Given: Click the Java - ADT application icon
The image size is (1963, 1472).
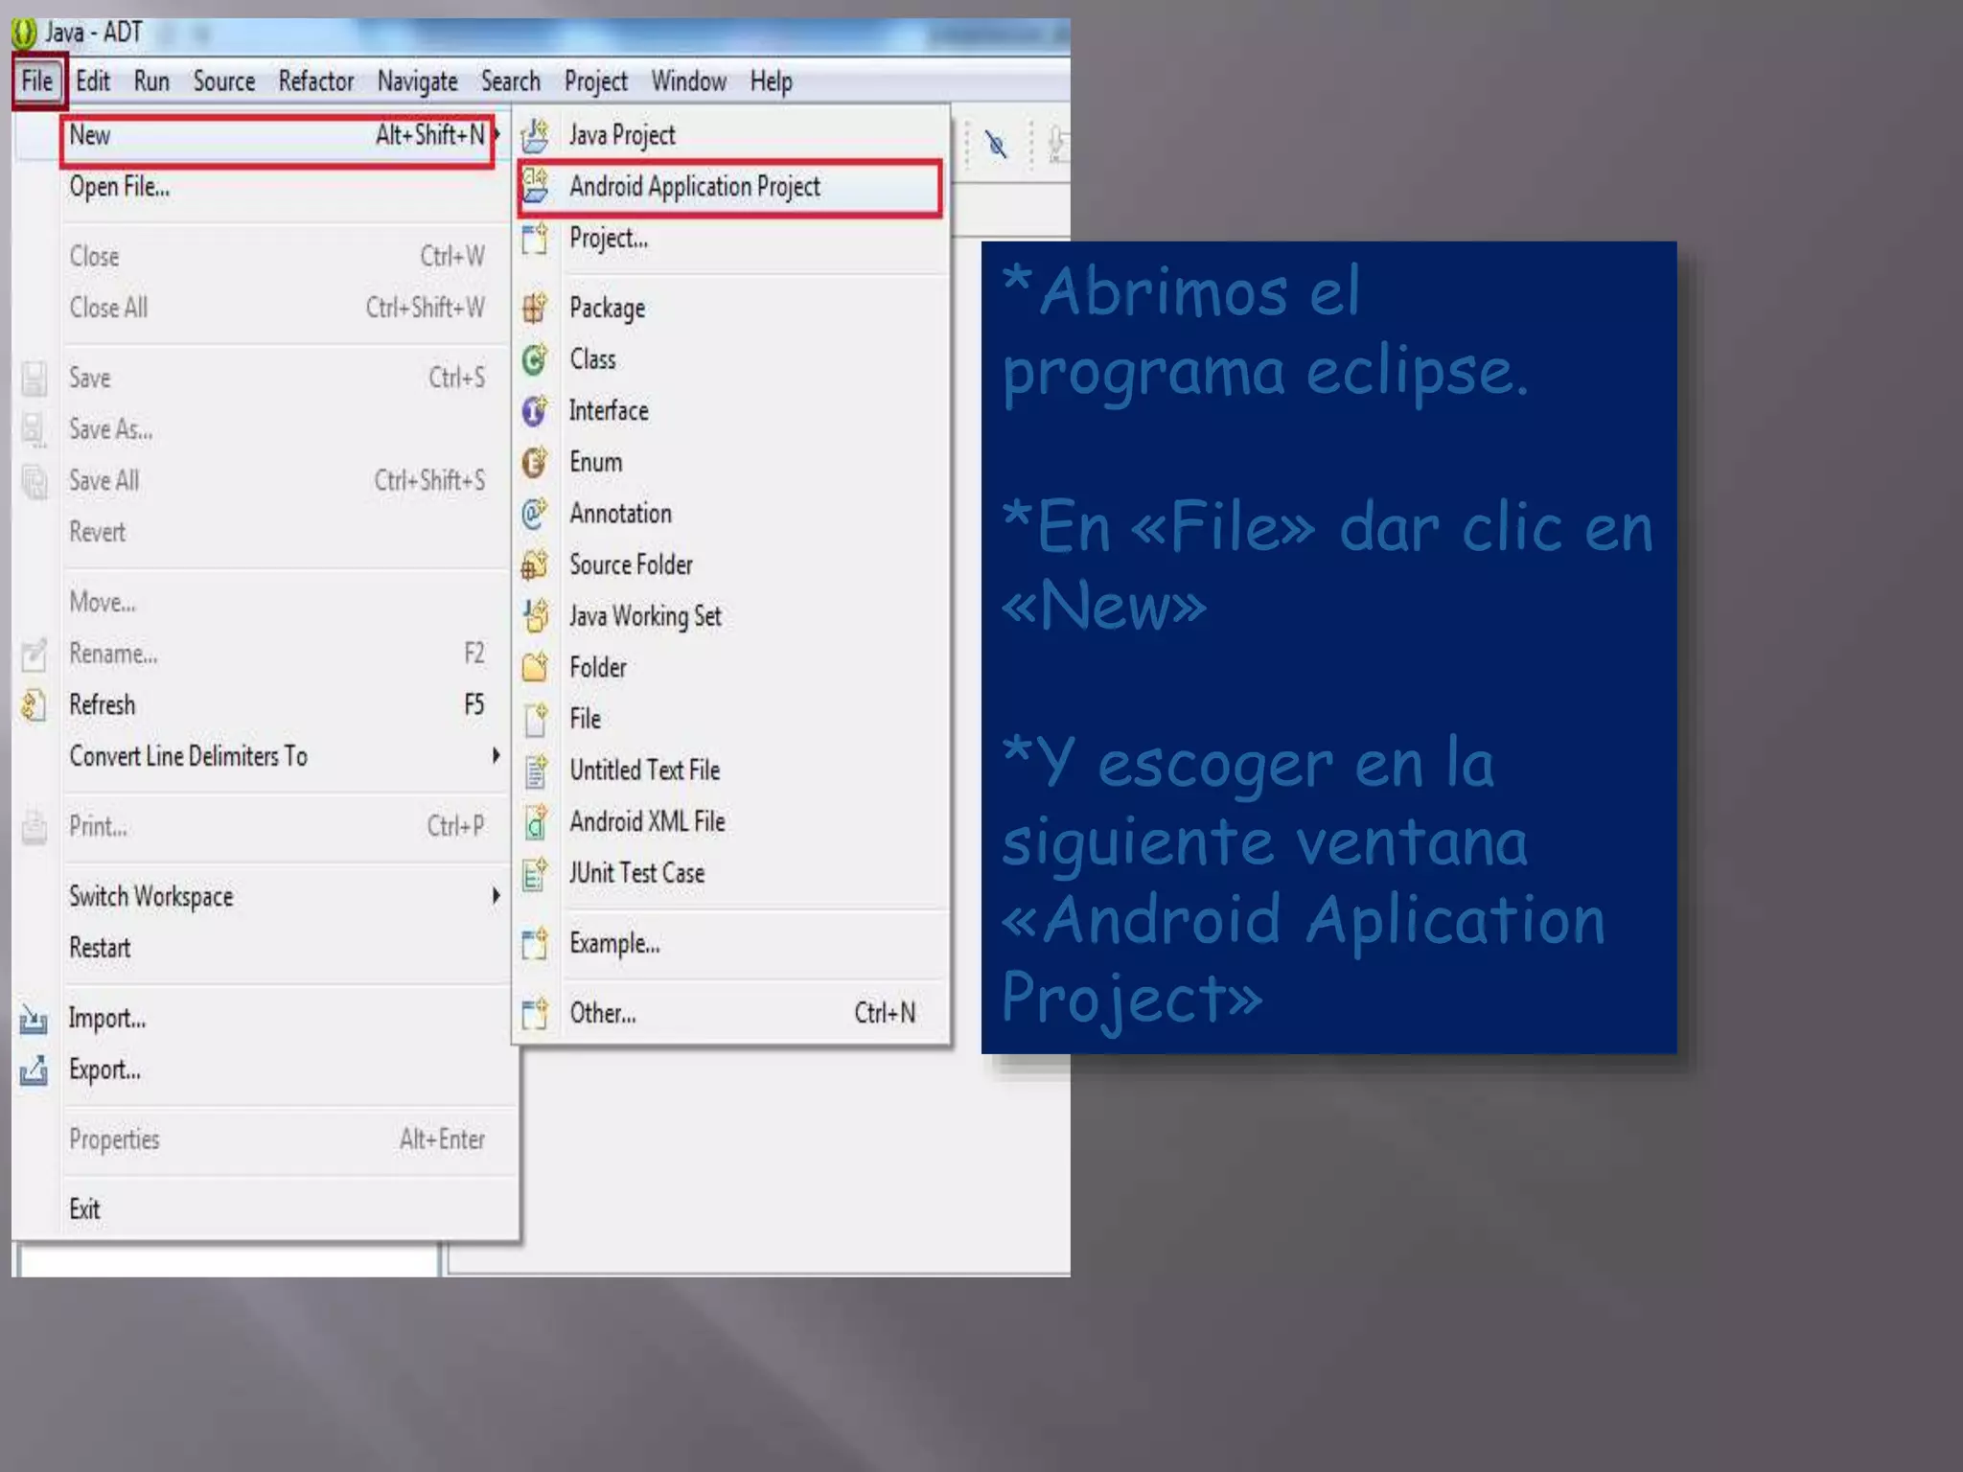Looking at the screenshot, I should point(24,34).
